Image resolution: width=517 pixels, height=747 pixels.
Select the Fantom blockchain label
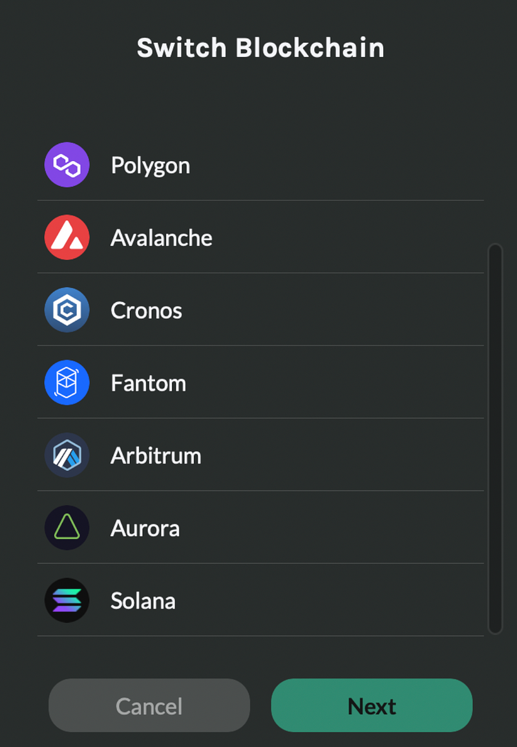[x=149, y=383]
